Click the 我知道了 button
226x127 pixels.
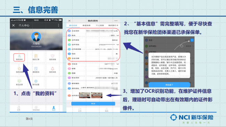169,85
